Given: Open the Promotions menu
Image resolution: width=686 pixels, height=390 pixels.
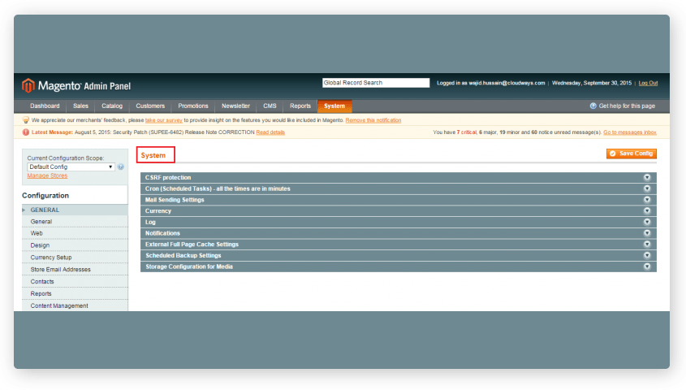Looking at the screenshot, I should (193, 106).
